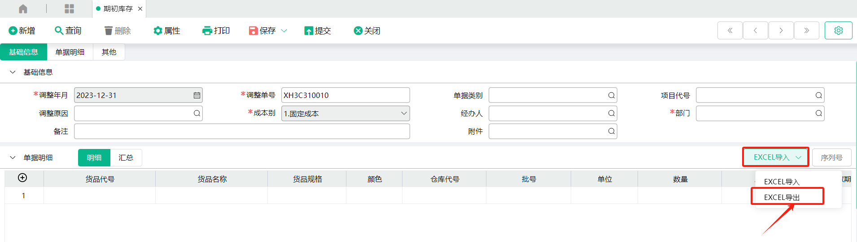Expand the 保存 dropdown arrow

point(284,31)
